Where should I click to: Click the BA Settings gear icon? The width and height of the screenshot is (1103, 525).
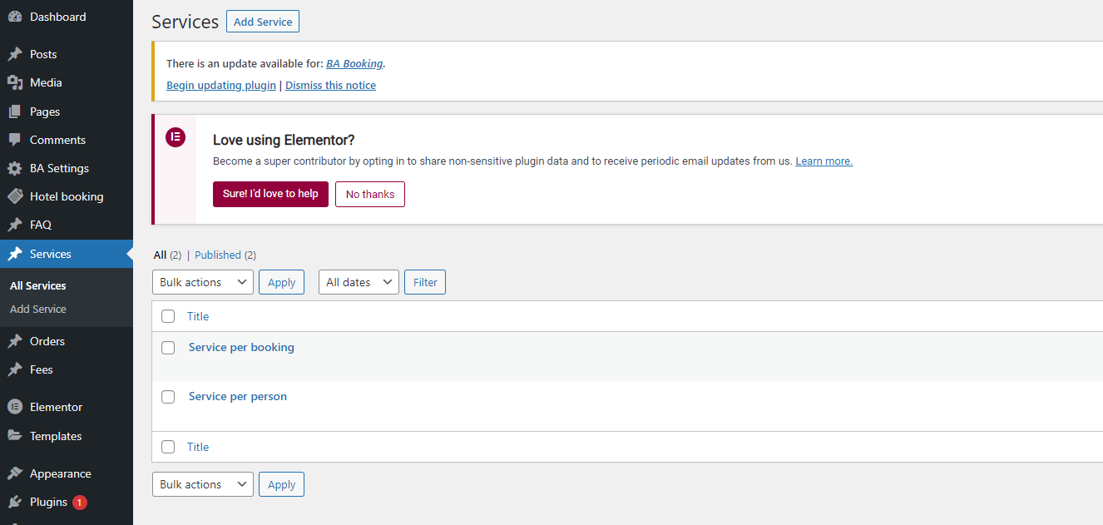click(x=15, y=168)
